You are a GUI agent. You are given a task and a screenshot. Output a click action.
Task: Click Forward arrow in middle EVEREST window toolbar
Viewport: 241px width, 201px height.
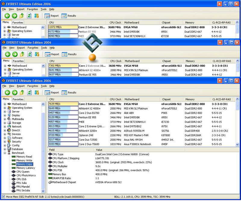point(15,54)
